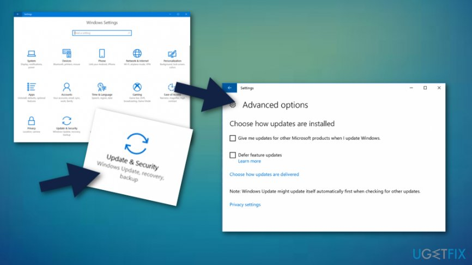Open Phone category in Windows Settings

[102, 57]
